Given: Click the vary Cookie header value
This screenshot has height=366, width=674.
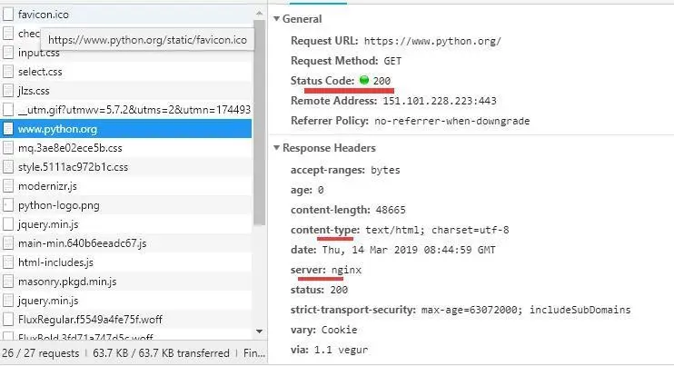Looking at the screenshot, I should [339, 330].
